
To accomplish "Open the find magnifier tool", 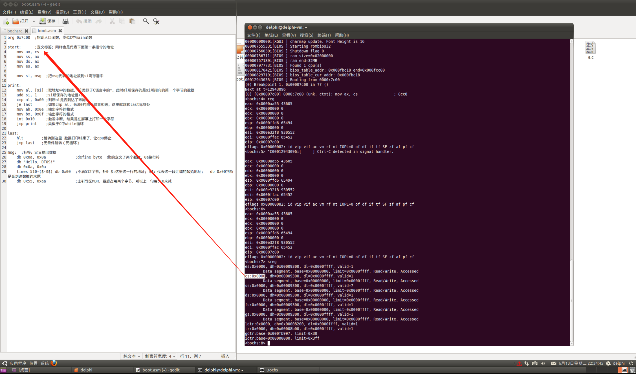I will [146, 21].
